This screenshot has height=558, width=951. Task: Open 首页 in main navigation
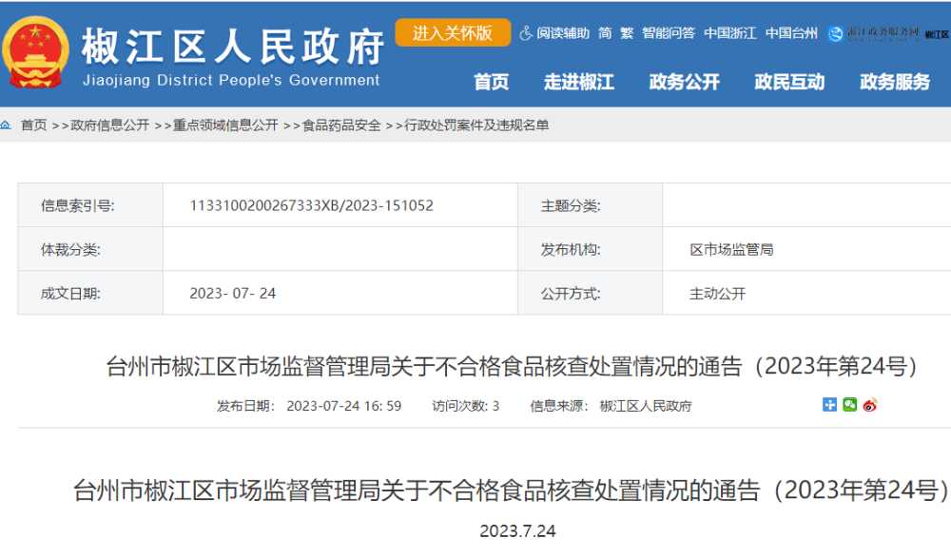pyautogui.click(x=491, y=83)
